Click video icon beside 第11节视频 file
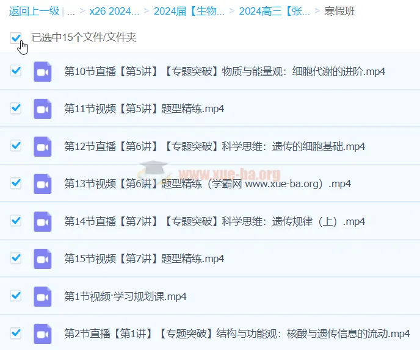420x350 pixels. click(42, 109)
